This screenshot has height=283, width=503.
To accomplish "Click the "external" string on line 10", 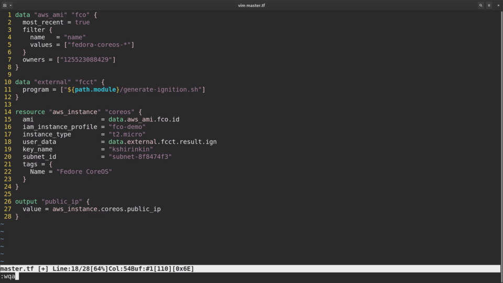I will (52, 82).
